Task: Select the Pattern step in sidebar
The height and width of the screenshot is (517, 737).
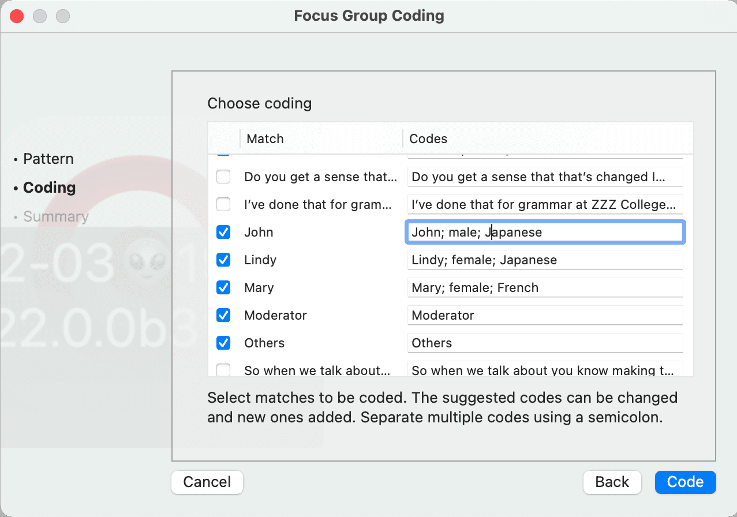Action: [48, 159]
